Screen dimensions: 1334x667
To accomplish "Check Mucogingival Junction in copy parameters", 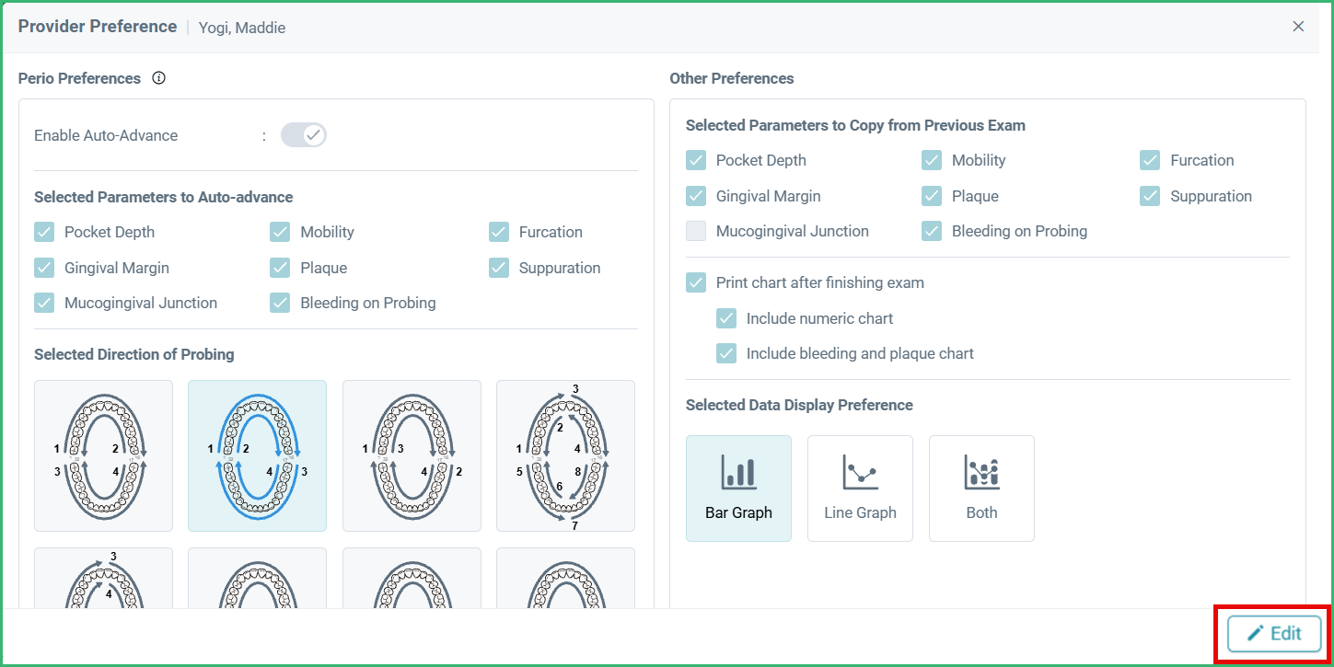I will click(x=696, y=231).
